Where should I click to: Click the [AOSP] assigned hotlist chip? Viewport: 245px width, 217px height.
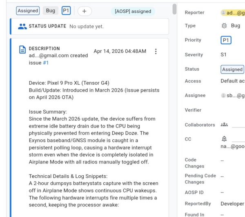click(133, 11)
